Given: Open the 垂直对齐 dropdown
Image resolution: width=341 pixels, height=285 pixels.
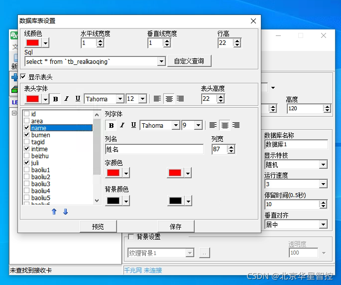Looking at the screenshot, I should (323, 225).
